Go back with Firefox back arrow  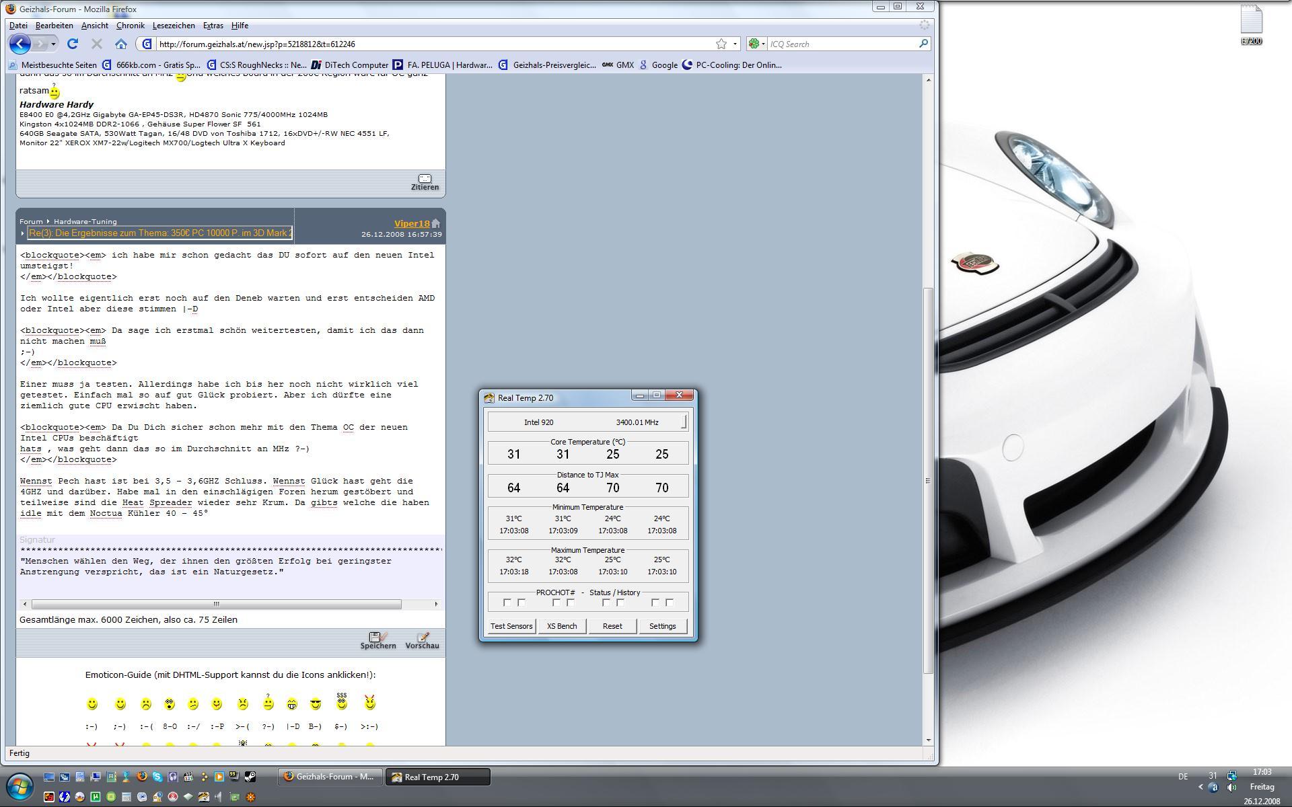(x=20, y=44)
